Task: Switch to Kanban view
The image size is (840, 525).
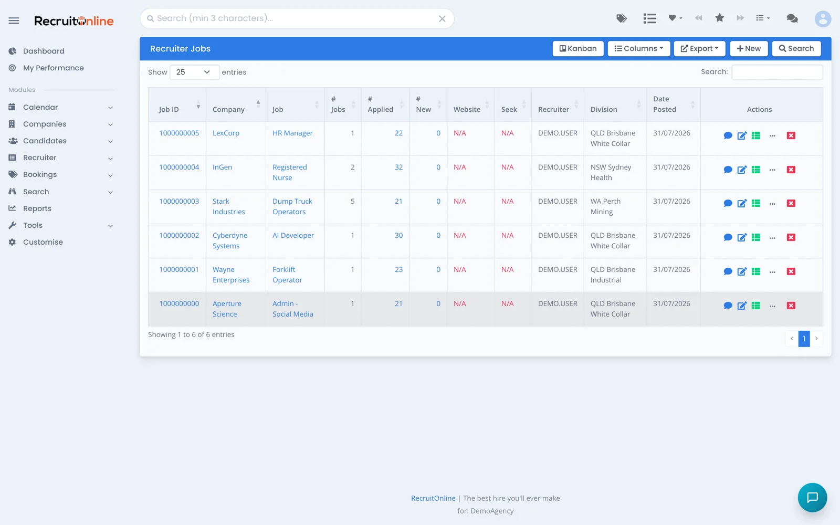Action: click(578, 48)
